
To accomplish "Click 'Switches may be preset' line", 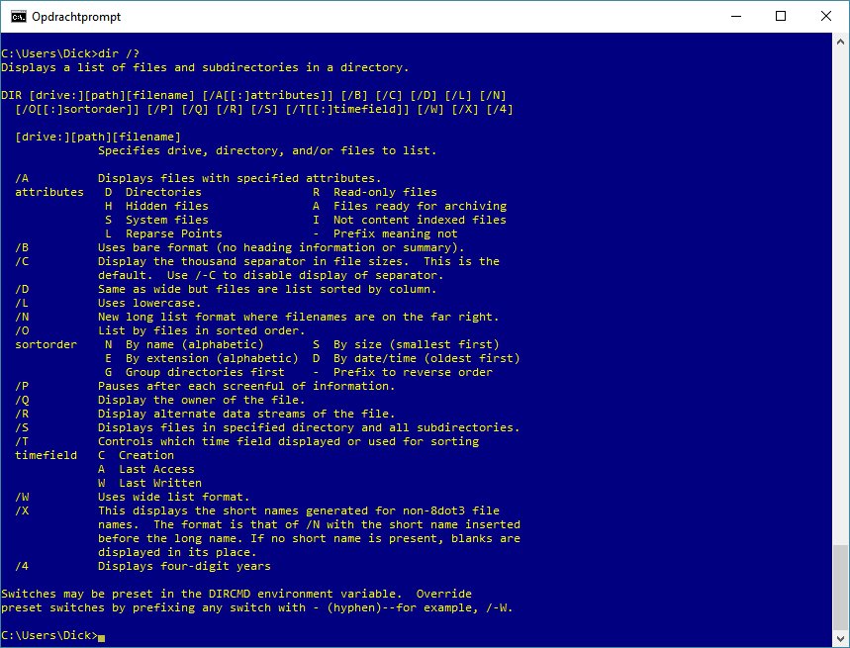I will tap(236, 594).
